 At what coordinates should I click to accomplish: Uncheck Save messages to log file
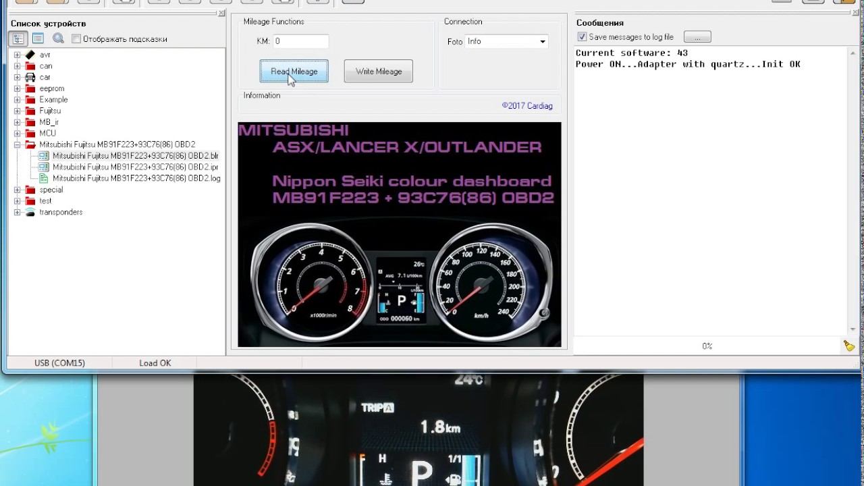(582, 37)
